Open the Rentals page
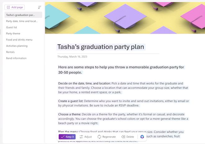This screenshot has height=144, width=205. point(10,52)
